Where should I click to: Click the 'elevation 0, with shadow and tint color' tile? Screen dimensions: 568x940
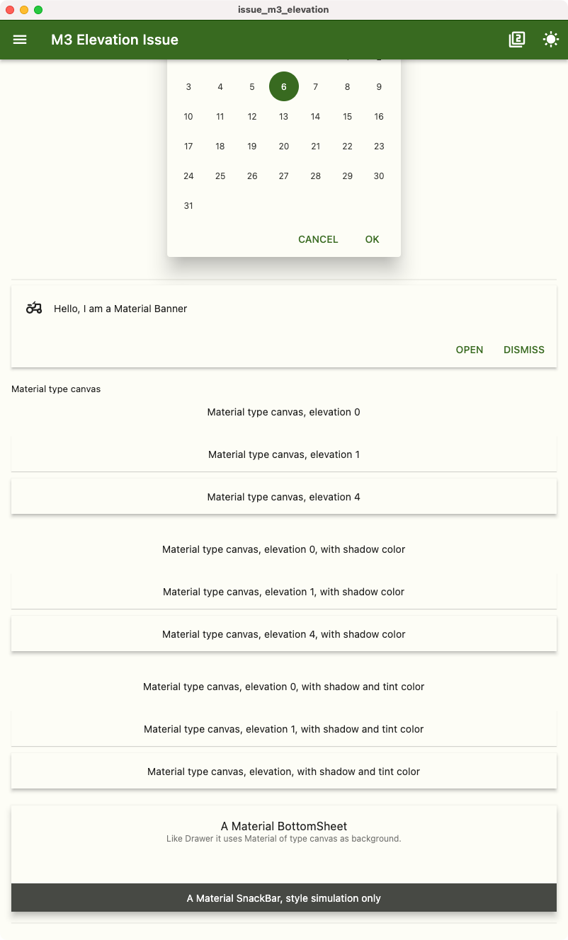pyautogui.click(x=283, y=686)
